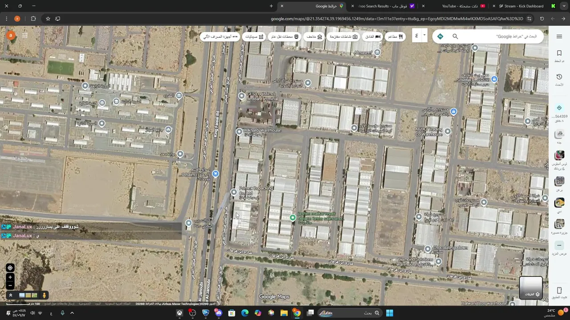Select the Pharmacies category chip

[254, 36]
